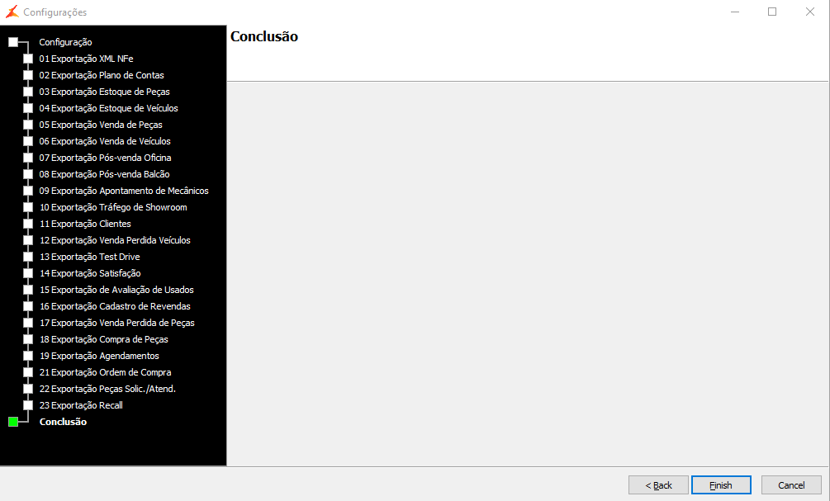Image resolution: width=830 pixels, height=501 pixels.
Task: Click green marker beside Conclusão
Action: coord(13,422)
